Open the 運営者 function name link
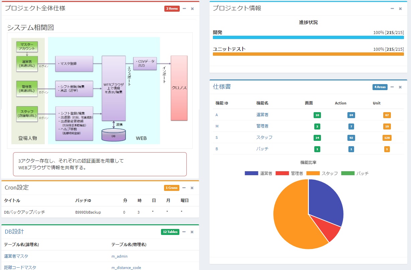Screen dimensions: 411x270 click(262, 115)
